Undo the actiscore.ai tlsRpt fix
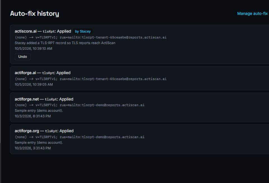 23,57
